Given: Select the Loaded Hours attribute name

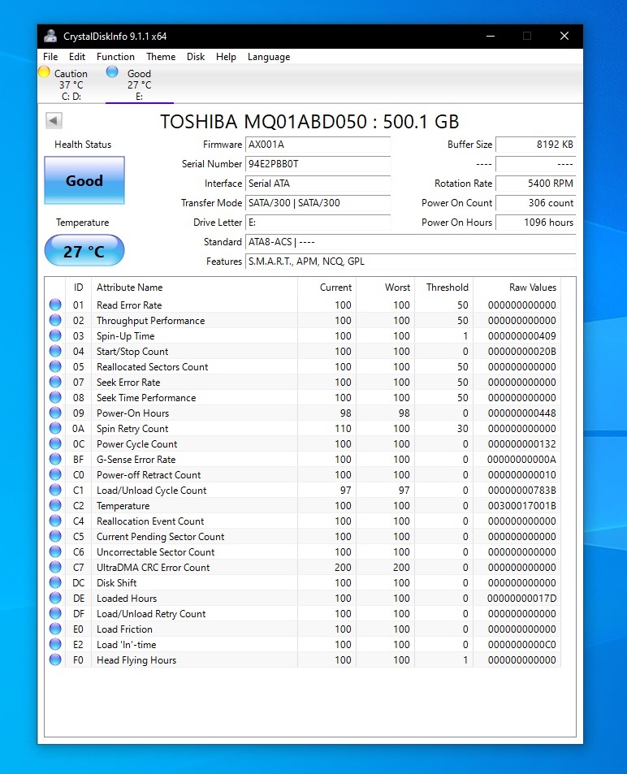Looking at the screenshot, I should point(127,599).
